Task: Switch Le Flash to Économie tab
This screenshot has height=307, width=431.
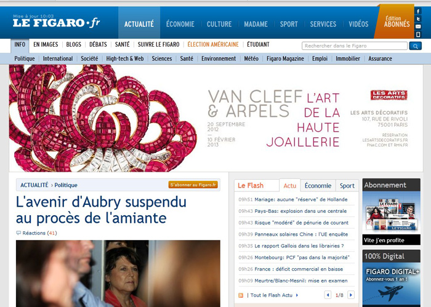Action: (x=318, y=186)
